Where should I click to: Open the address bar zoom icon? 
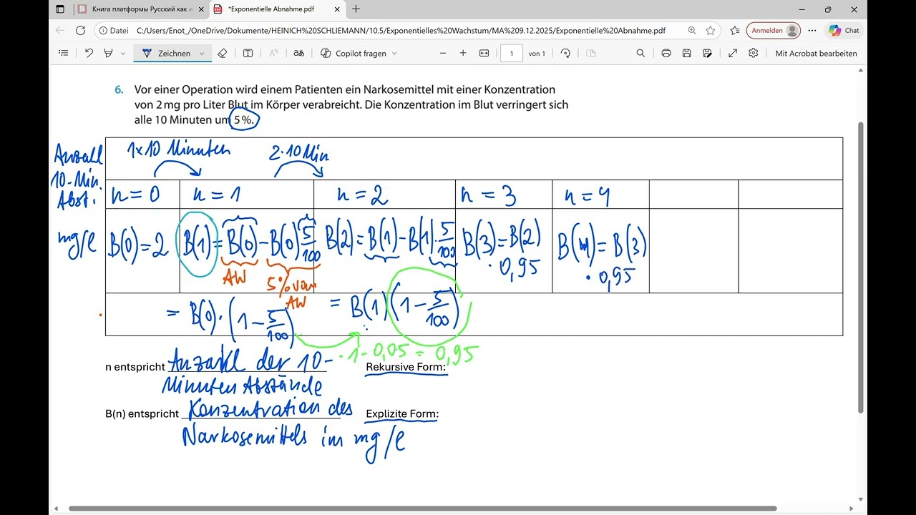(692, 31)
